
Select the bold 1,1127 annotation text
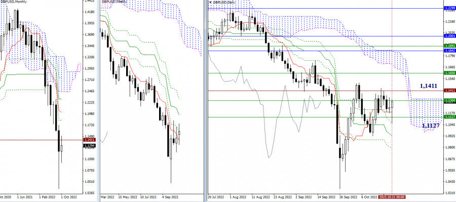tap(430, 126)
